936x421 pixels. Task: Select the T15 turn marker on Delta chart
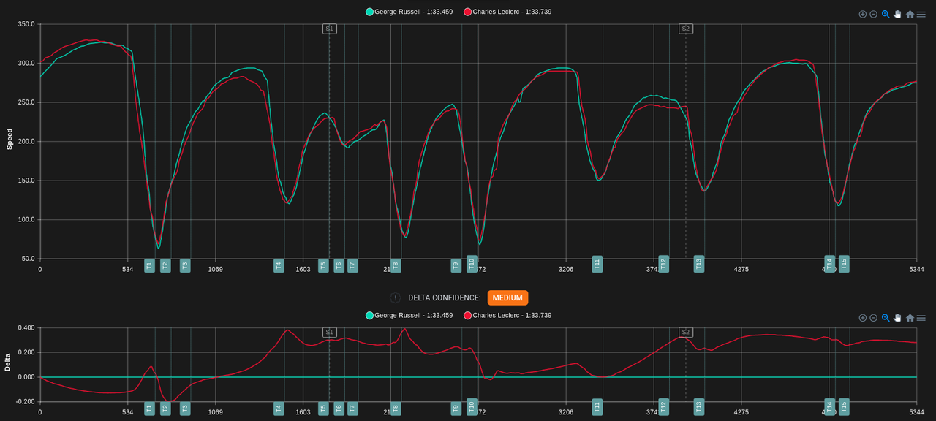pyautogui.click(x=844, y=407)
